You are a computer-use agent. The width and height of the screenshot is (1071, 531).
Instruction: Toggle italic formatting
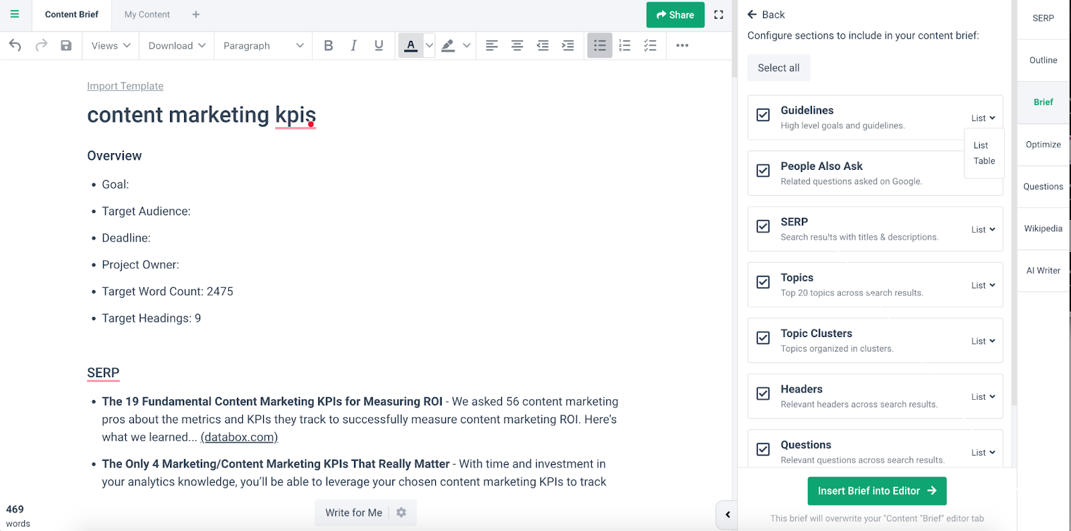pyautogui.click(x=353, y=45)
